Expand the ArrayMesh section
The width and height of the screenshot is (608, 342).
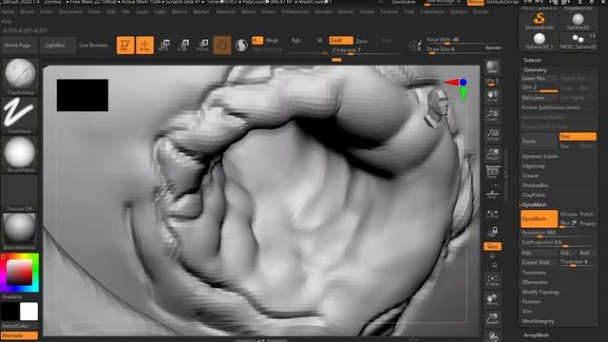[536, 335]
